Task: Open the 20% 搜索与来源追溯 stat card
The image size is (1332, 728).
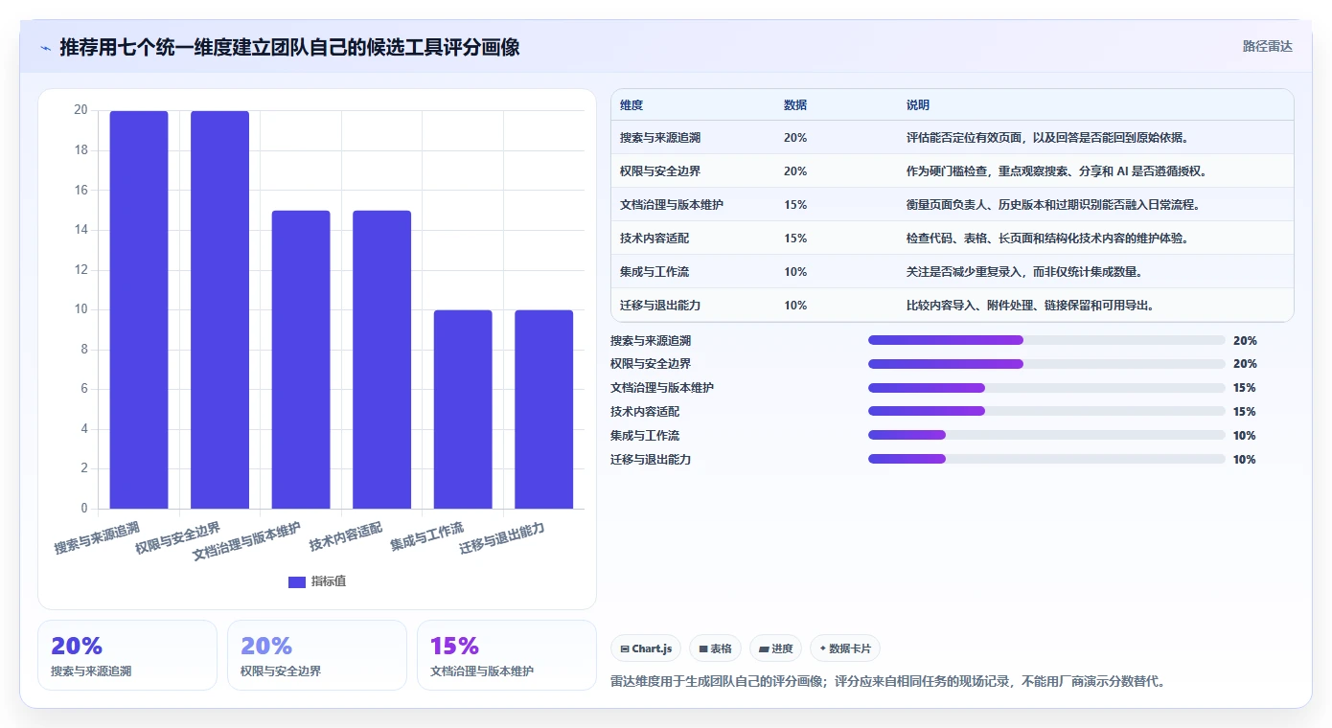Action: click(127, 655)
